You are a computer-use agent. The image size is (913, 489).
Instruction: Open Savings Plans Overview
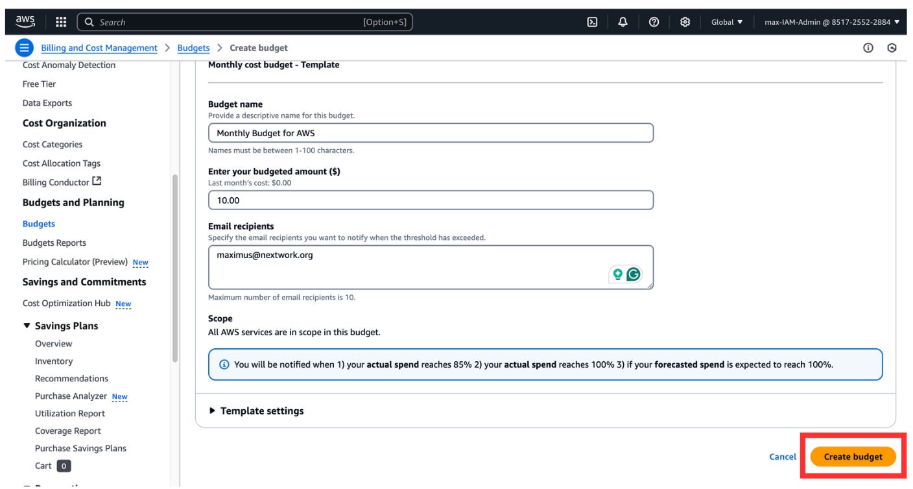point(54,344)
